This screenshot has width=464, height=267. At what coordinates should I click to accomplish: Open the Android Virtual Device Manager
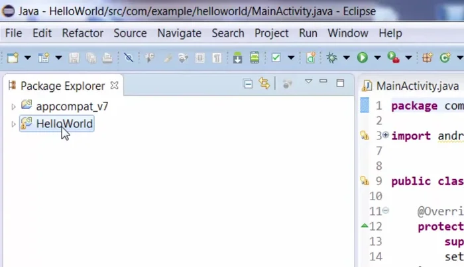[255, 58]
